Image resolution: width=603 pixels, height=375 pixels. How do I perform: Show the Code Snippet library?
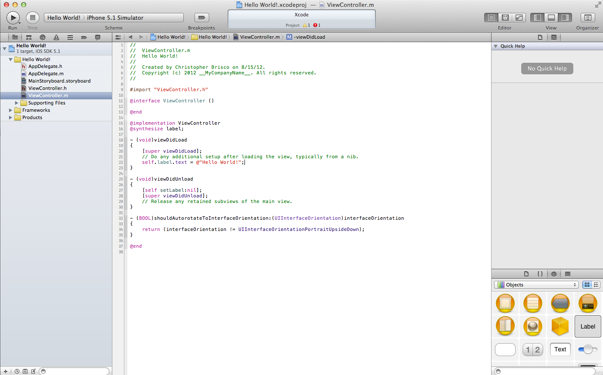click(x=540, y=274)
